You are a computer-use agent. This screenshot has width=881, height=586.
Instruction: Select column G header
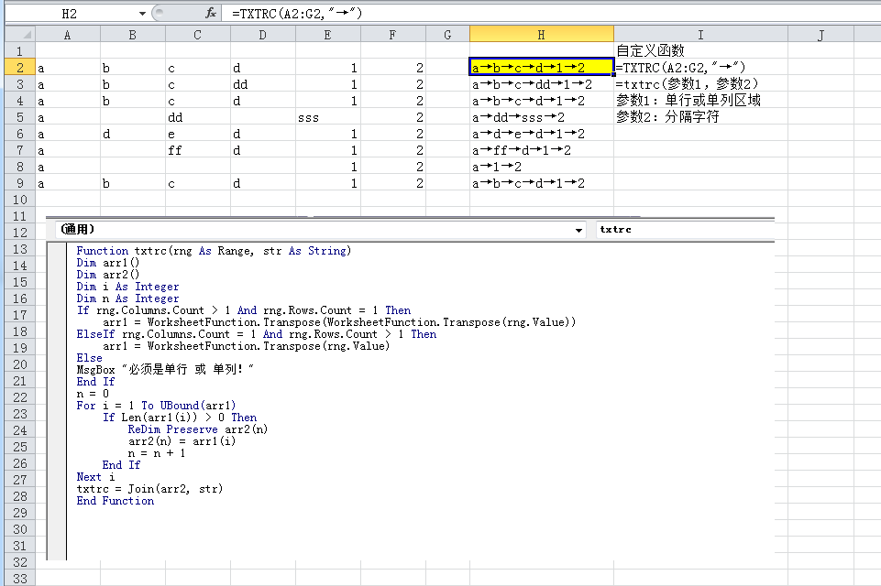[x=447, y=34]
